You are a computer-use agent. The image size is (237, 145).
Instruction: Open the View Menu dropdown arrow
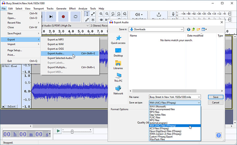tap(206, 29)
